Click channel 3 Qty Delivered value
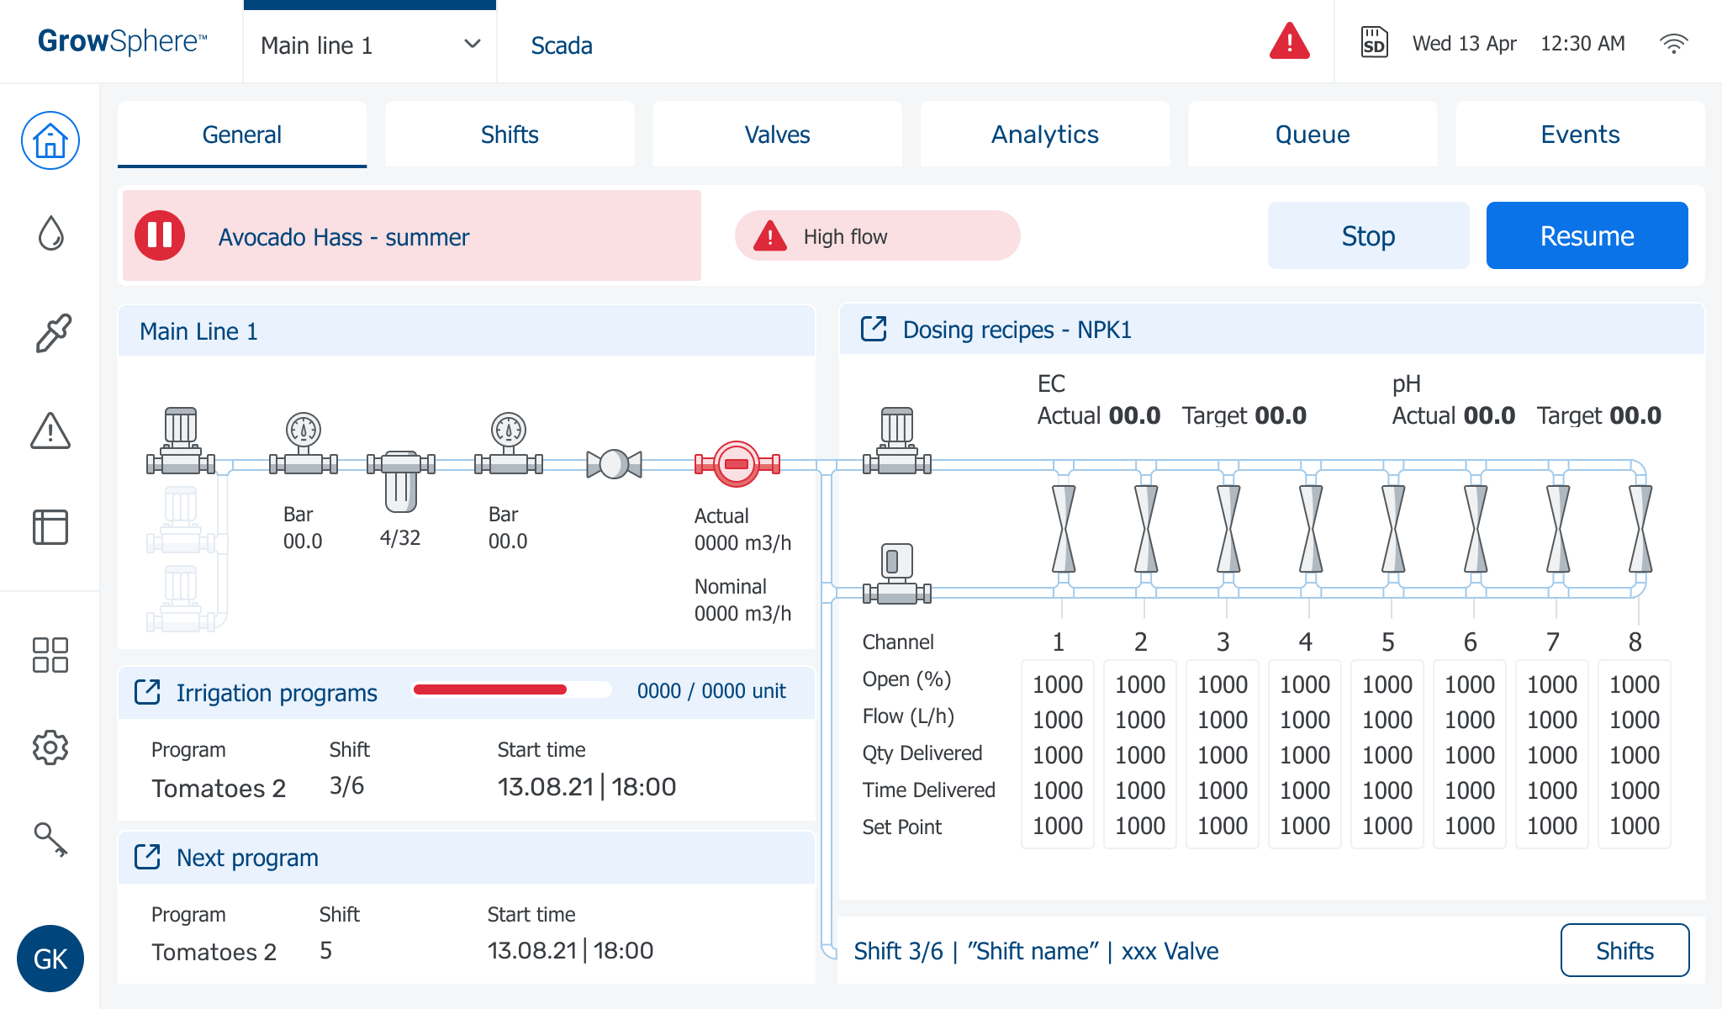The image size is (1722, 1009). pos(1222,754)
